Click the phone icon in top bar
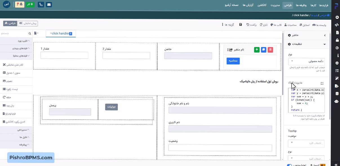This screenshot has width=340, height=166. click(41, 4)
